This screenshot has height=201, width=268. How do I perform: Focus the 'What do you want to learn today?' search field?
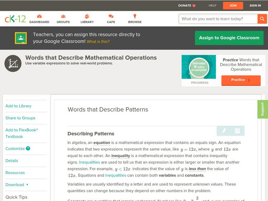click(x=218, y=19)
